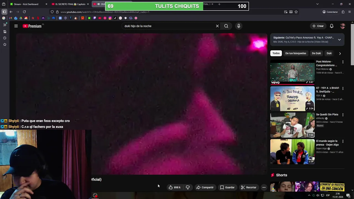Open the sidebar AI sparkle icon
Image resolution: width=354 pixels, height=199 pixels.
[x=5, y=25]
